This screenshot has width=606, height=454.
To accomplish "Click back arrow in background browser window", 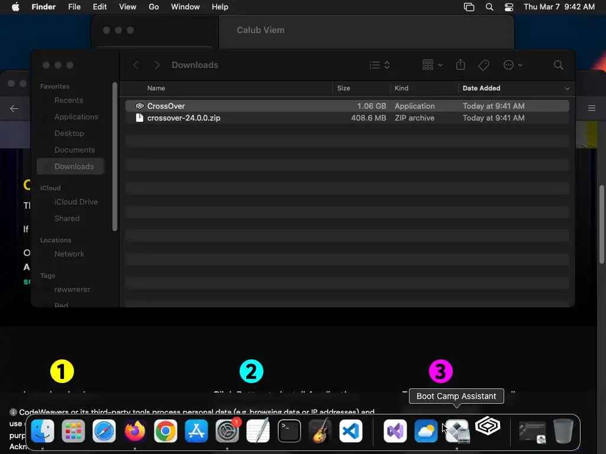I will 14,109.
